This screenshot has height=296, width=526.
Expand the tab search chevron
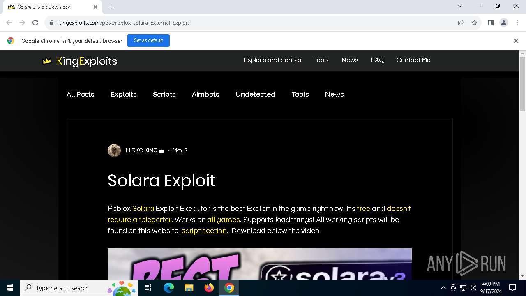(x=460, y=6)
